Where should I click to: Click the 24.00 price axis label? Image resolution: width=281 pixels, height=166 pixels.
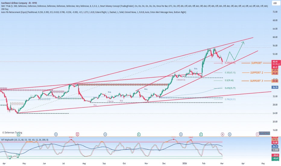pyautogui.click(x=275, y=113)
